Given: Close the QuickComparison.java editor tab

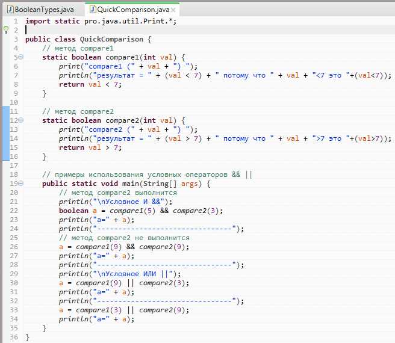Looking at the screenshot, I should pos(173,10).
